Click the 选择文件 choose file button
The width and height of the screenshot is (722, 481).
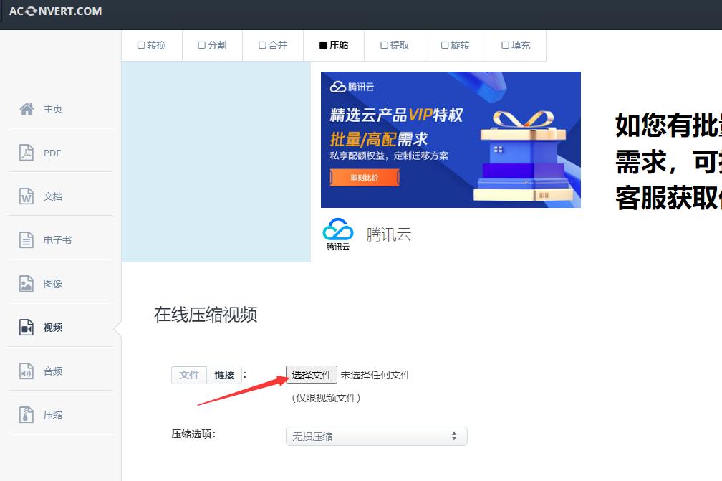(311, 374)
